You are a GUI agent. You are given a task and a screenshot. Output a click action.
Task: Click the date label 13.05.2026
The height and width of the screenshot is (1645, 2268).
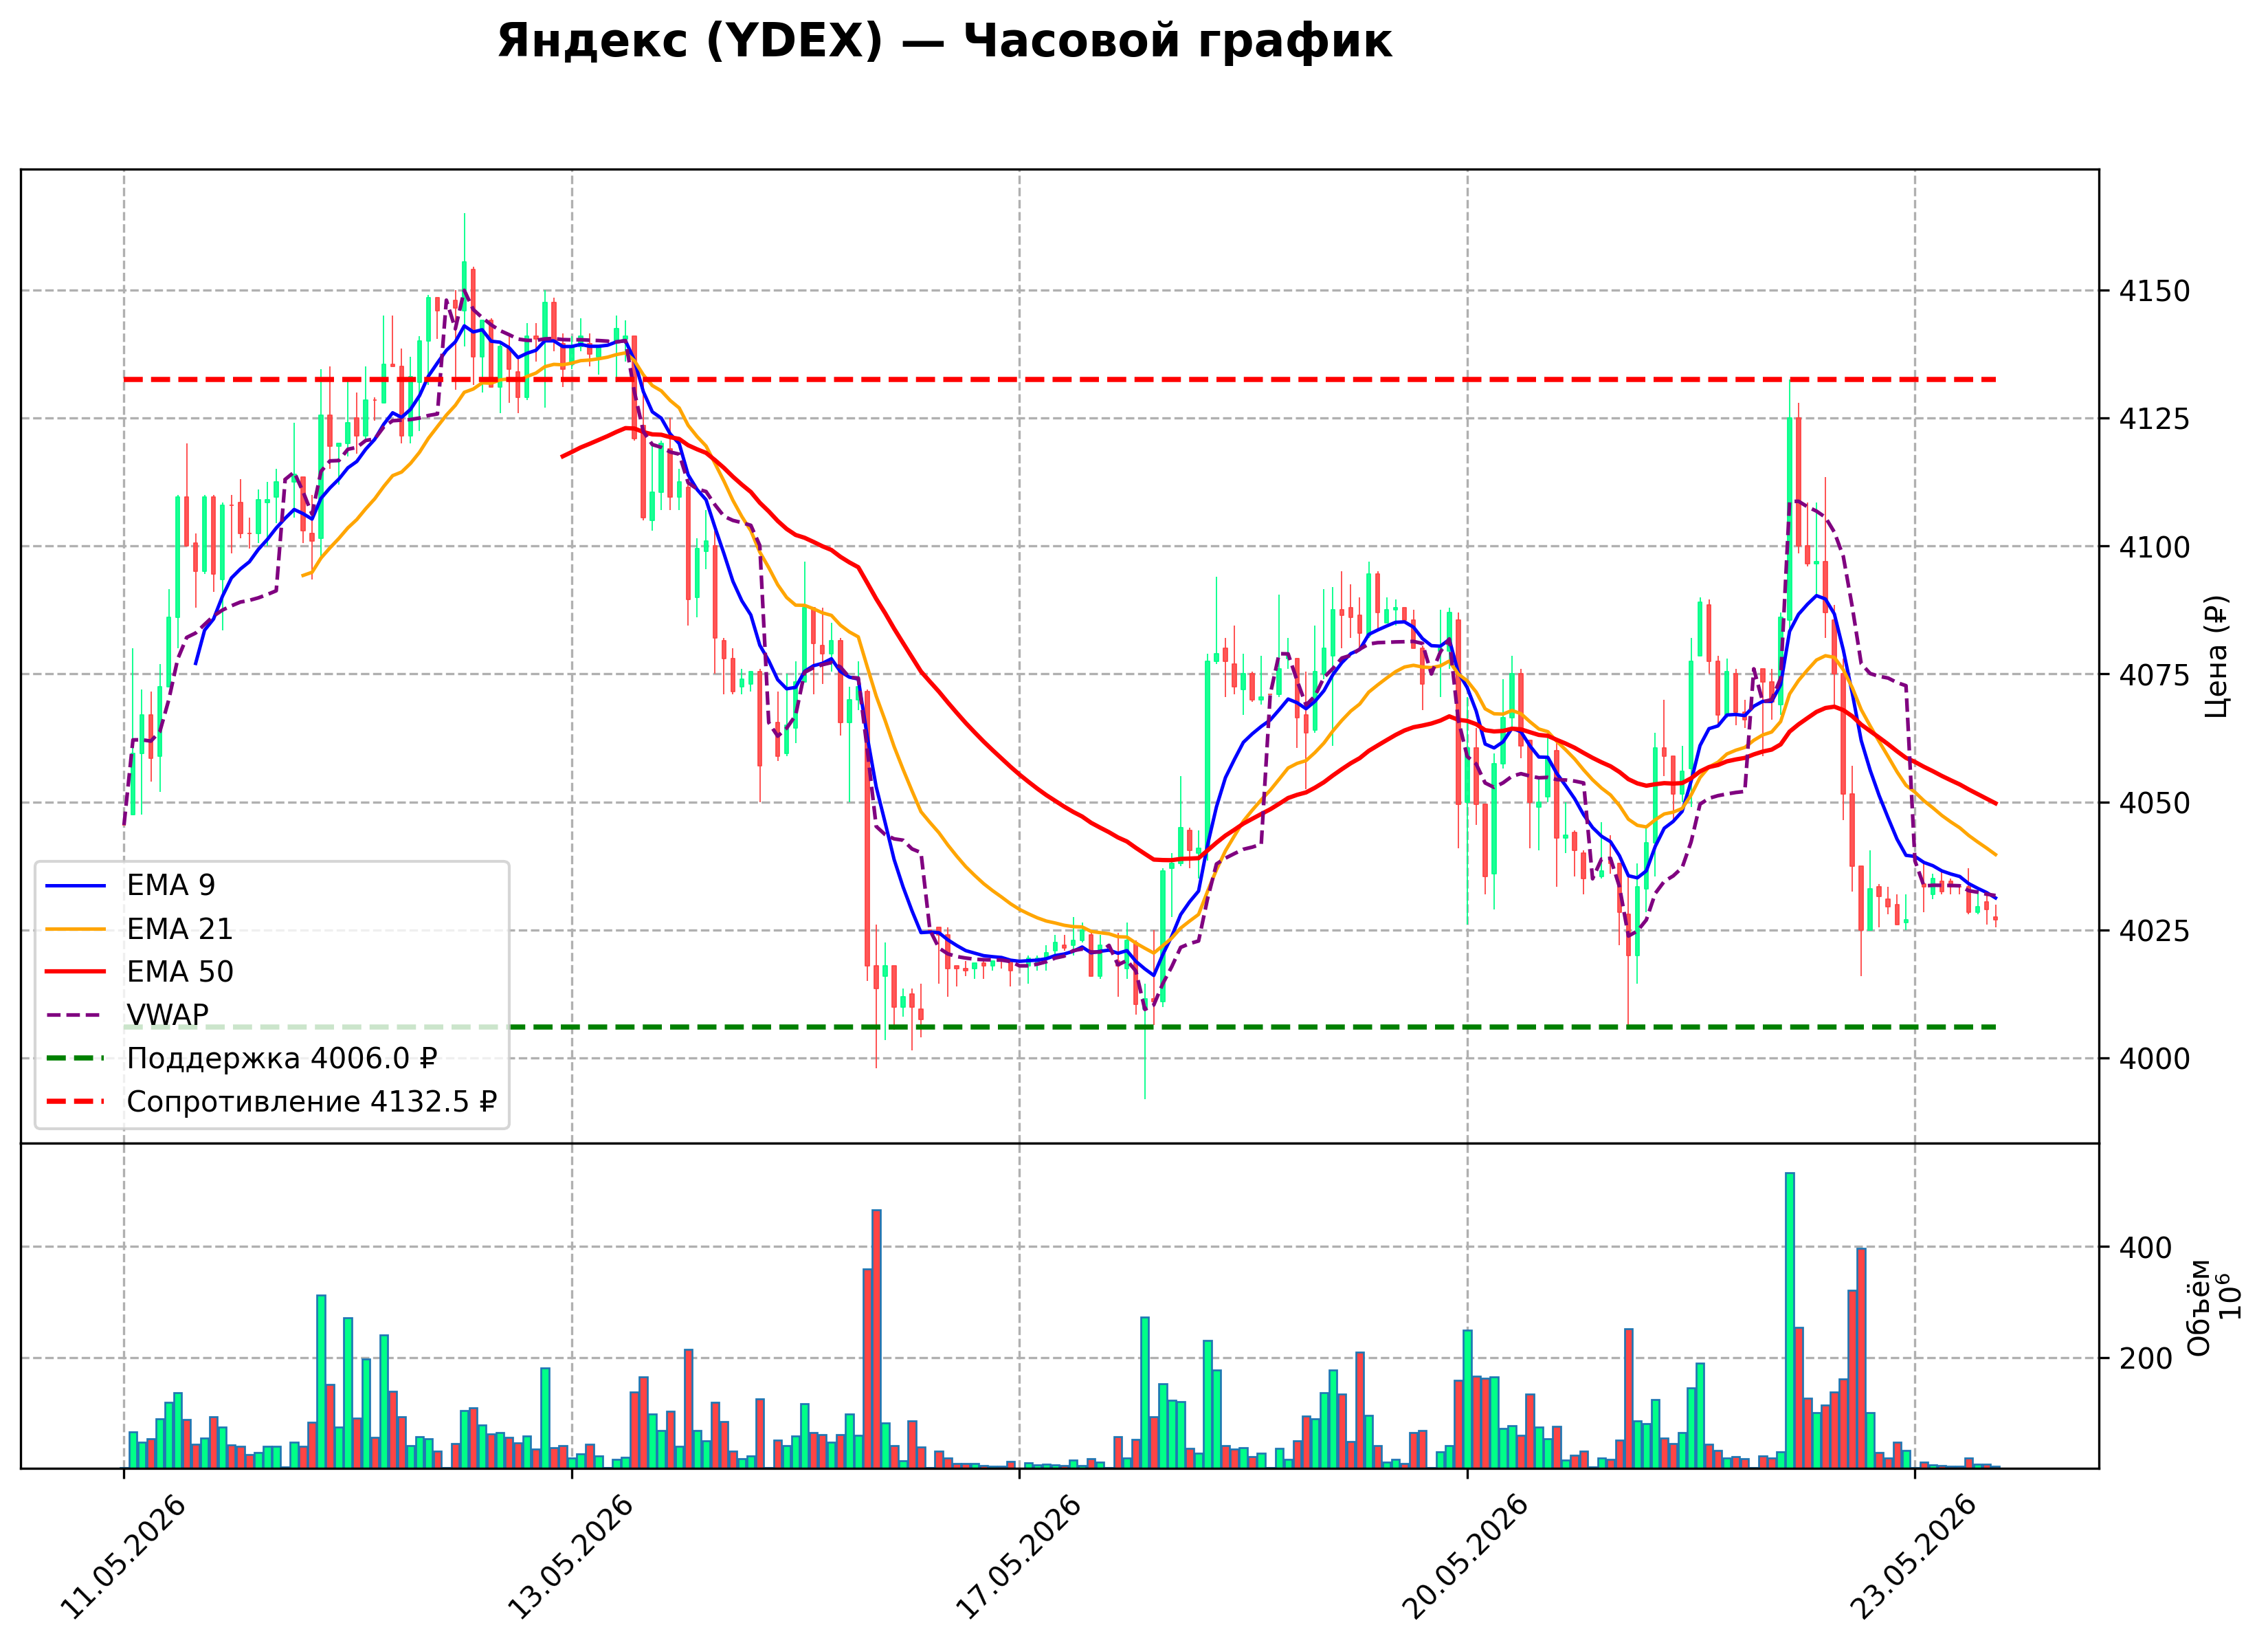pyautogui.click(x=572, y=1558)
